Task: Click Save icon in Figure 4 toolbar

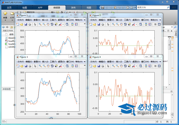Action: (x=99, y=66)
